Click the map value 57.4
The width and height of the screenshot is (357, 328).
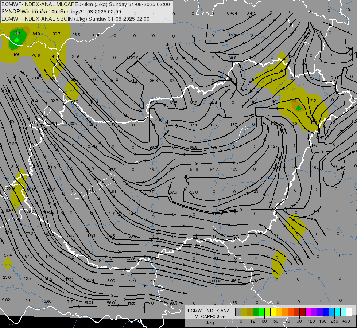tap(8, 255)
